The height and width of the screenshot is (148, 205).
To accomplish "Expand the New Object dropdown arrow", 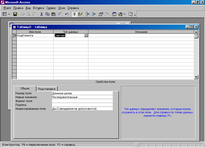I will click(124, 14).
